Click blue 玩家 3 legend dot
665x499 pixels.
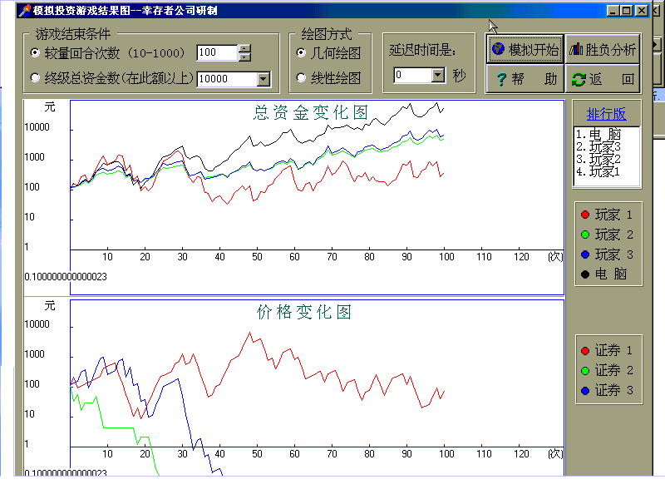tap(585, 254)
